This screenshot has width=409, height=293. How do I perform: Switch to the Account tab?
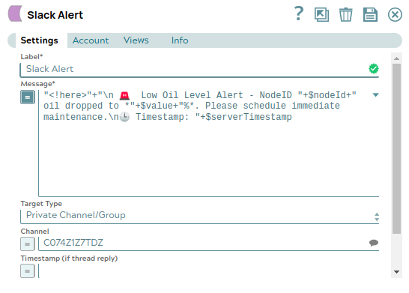91,40
